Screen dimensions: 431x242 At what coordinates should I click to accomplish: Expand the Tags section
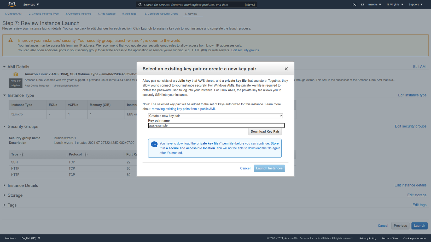coord(4,205)
